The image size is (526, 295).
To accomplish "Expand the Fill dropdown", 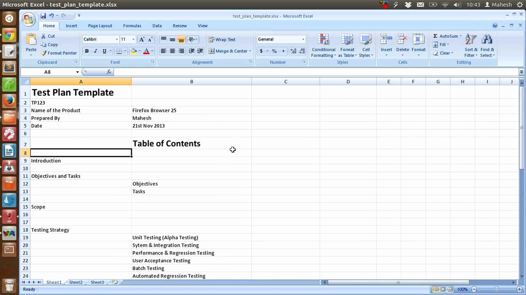I will click(x=448, y=45).
